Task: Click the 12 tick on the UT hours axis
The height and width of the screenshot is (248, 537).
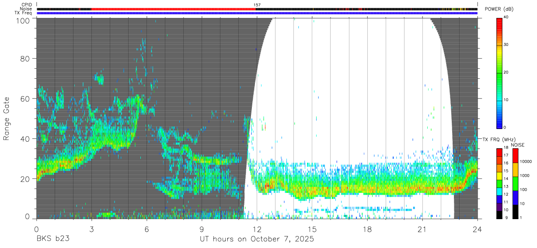Action: [257, 229]
